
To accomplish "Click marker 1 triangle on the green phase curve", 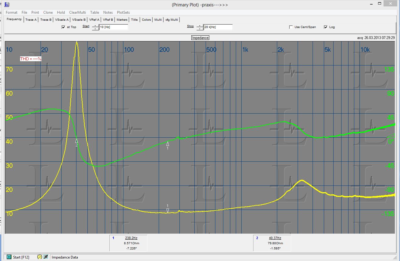I will [x=168, y=144].
